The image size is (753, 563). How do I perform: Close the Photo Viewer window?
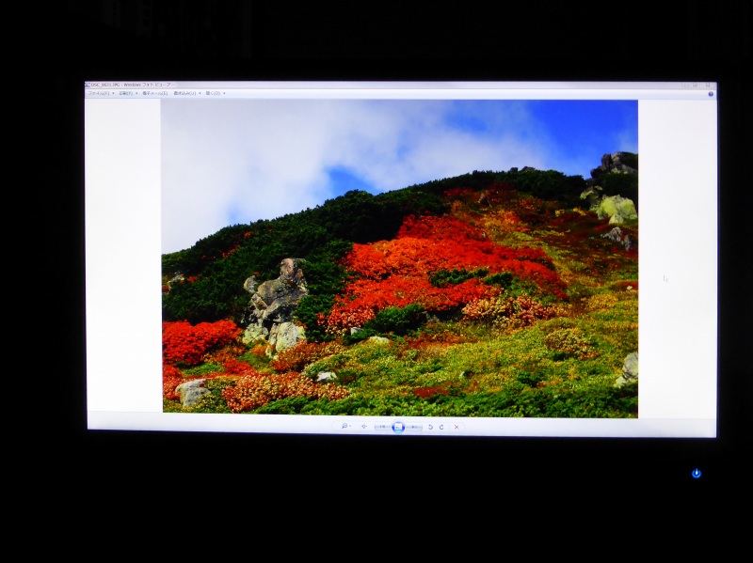coord(708,86)
